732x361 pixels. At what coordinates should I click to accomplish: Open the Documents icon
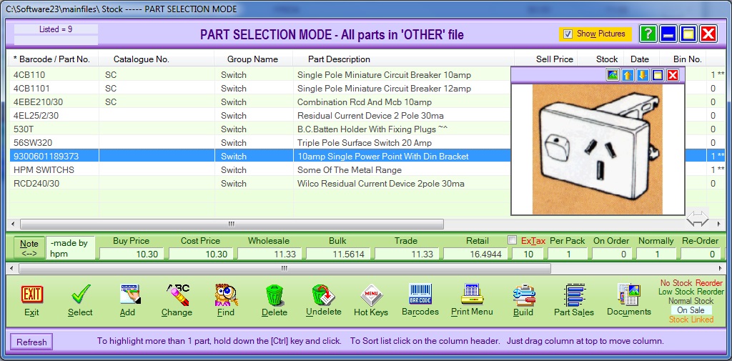(x=628, y=295)
